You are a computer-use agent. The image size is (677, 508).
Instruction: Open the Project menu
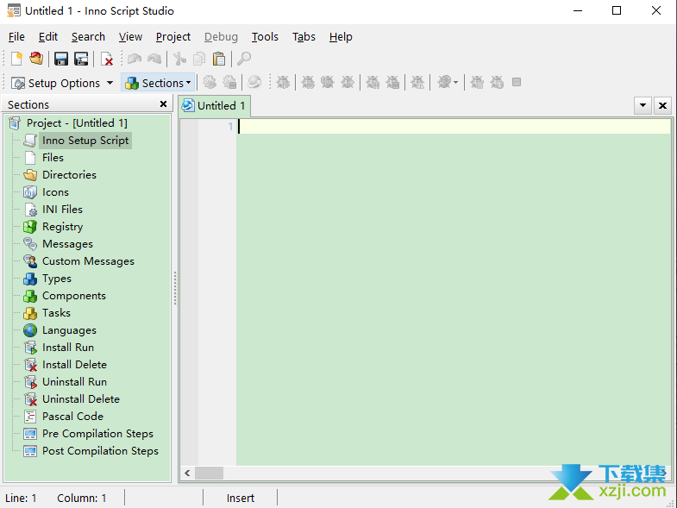pos(173,37)
